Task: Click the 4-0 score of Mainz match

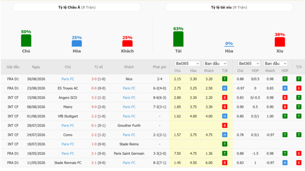Action: pyautogui.click(x=94, y=107)
